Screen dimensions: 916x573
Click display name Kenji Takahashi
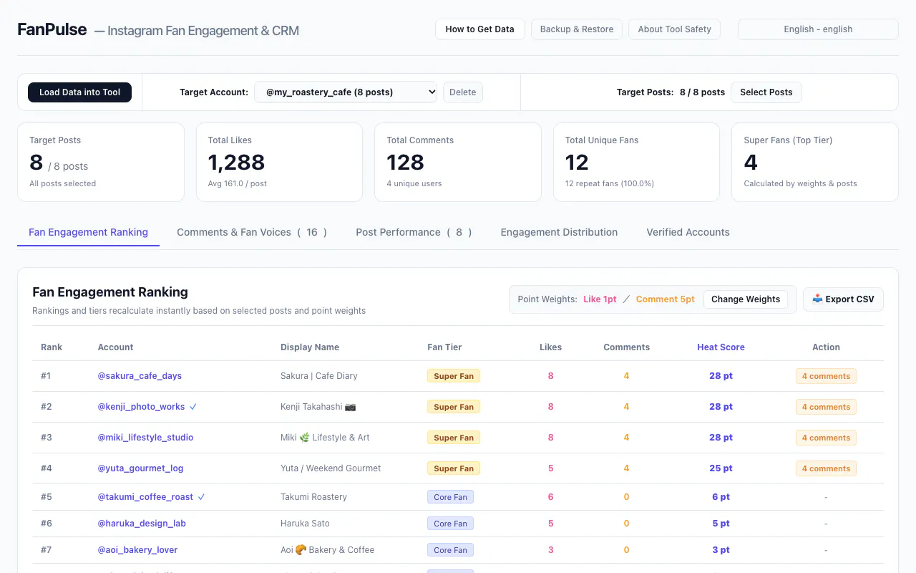(318, 407)
